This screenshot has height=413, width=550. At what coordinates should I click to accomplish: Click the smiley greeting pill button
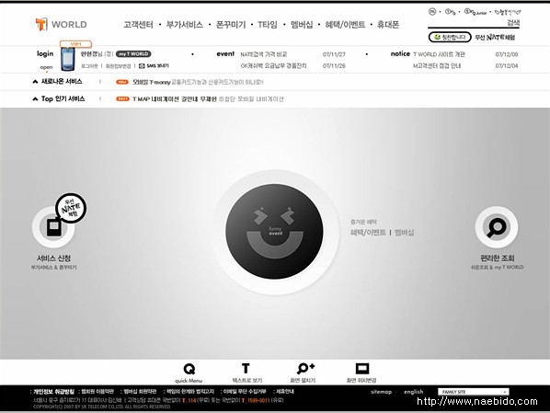tap(450, 37)
